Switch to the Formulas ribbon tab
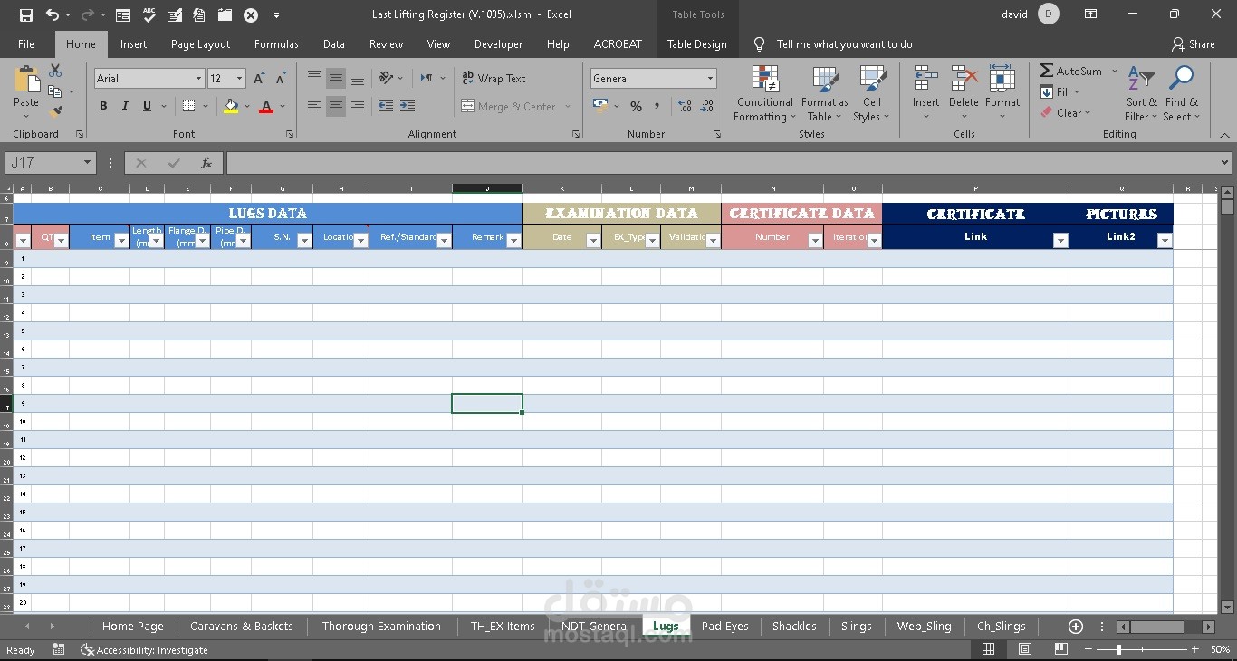The height and width of the screenshot is (661, 1237). [x=275, y=43]
